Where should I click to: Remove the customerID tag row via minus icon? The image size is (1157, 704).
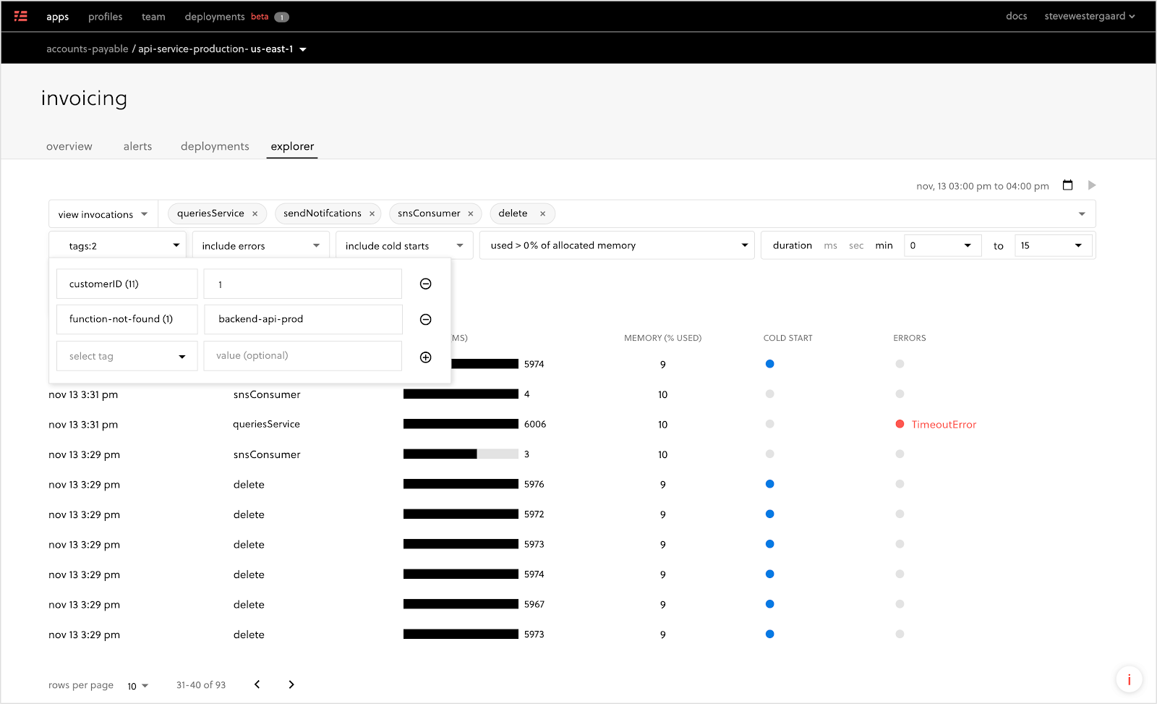(425, 284)
